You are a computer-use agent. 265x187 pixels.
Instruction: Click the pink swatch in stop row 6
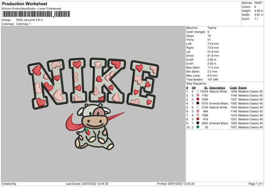[198, 111]
